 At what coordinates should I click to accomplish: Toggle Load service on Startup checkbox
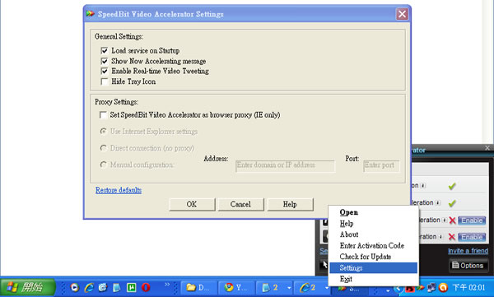pyautogui.click(x=105, y=51)
